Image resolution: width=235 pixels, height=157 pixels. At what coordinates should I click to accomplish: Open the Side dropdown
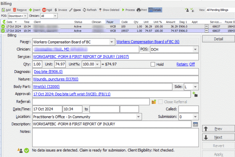tap(195, 87)
